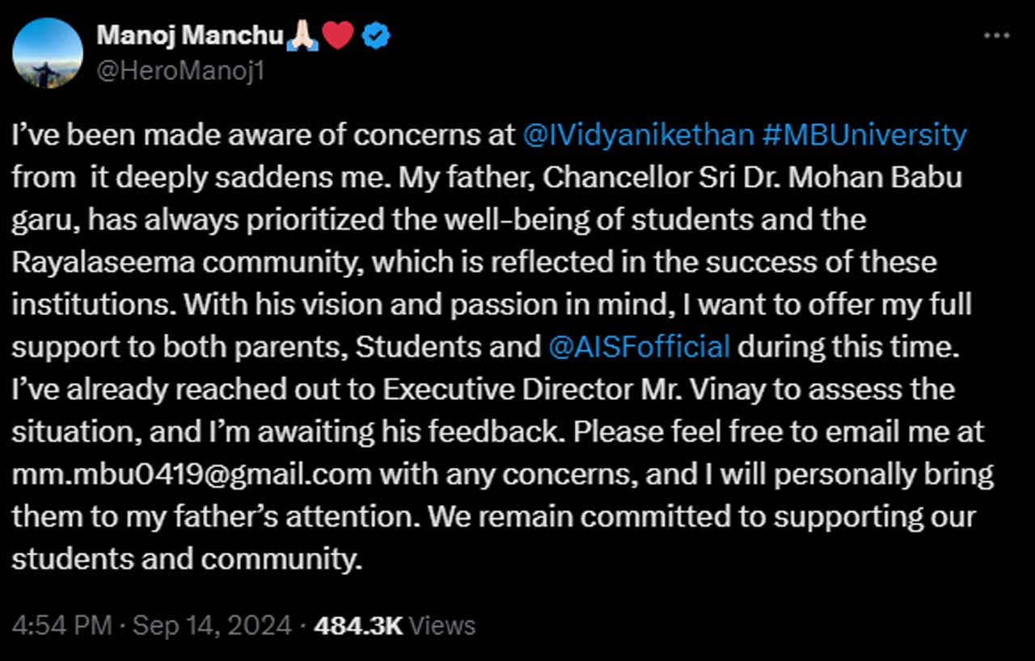This screenshot has width=1035, height=661.
Task: Click the blue verified checkmark badge
Action: coord(376,36)
